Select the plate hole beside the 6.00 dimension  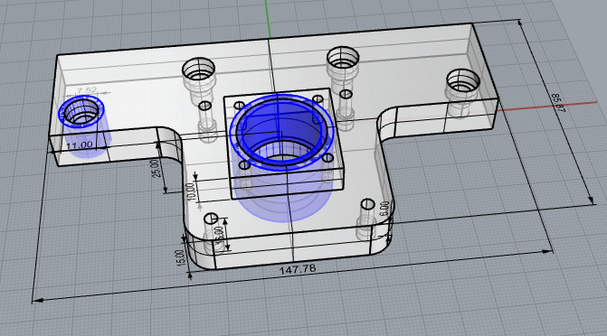tap(368, 204)
